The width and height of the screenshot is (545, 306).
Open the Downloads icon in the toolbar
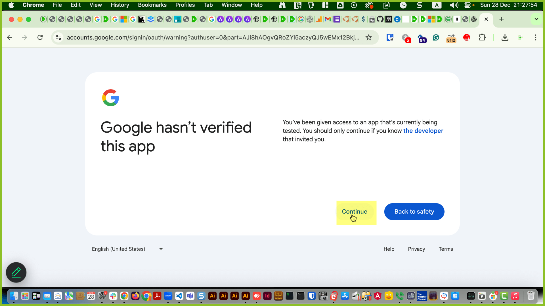[x=505, y=37]
